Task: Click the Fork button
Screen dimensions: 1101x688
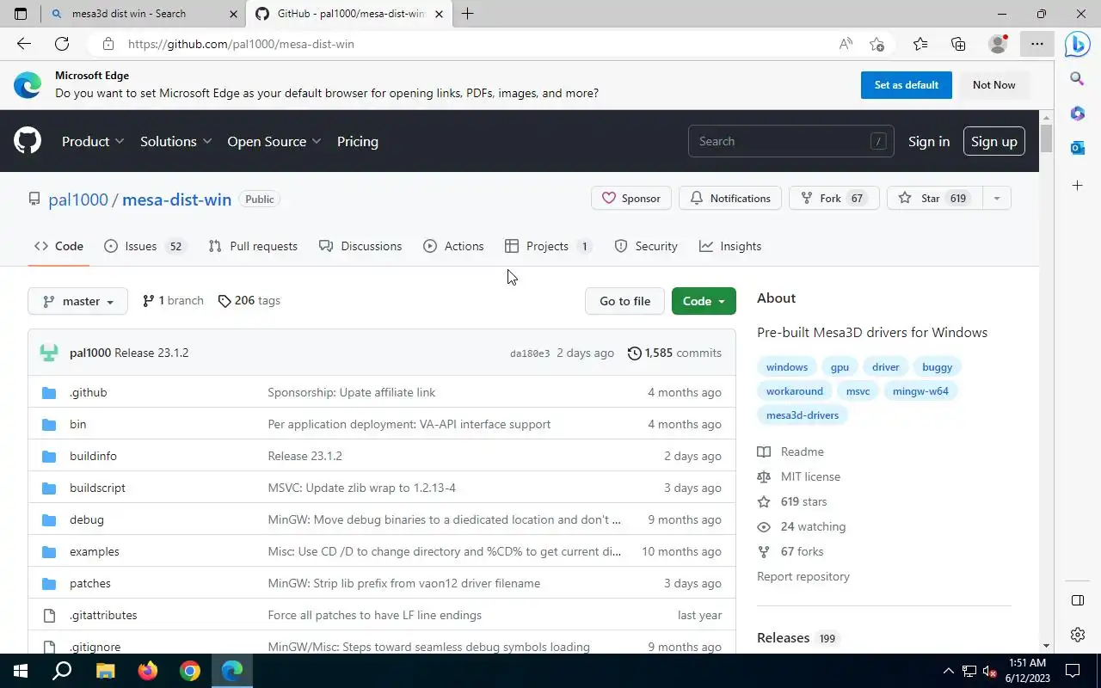Action: [x=834, y=199]
